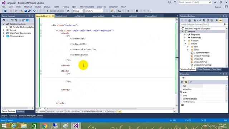Click Refresh icon in Solution Explorer toolbar
Screen dimensions: 229x129
pos(204,20)
